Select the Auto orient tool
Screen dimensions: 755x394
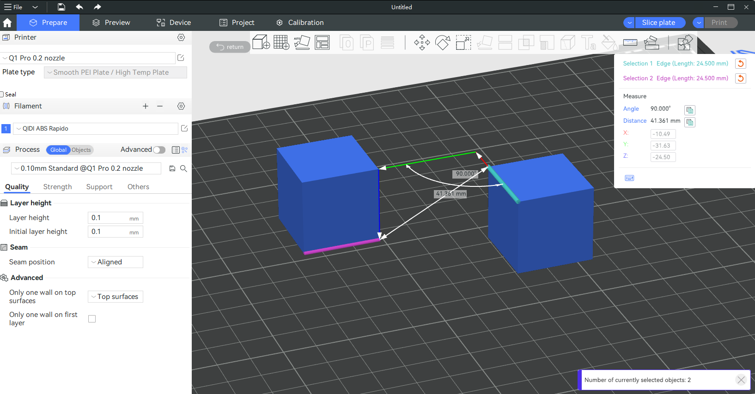[x=302, y=42]
